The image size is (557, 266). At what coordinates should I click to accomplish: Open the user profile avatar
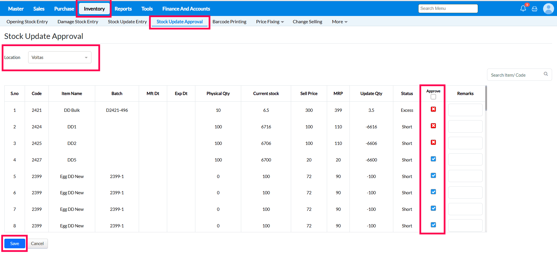[548, 9]
